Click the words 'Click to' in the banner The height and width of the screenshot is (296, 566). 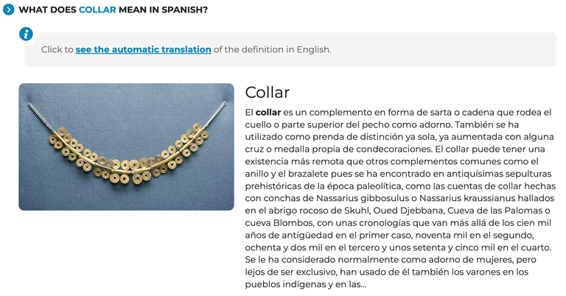tap(57, 49)
